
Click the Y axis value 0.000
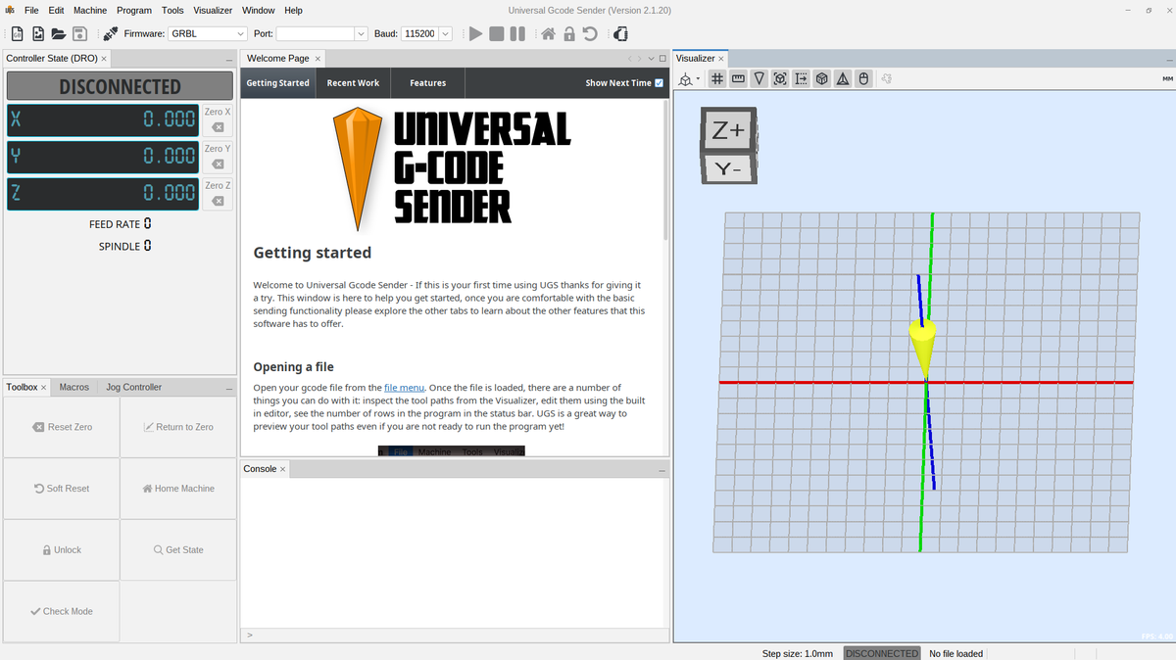coord(170,156)
